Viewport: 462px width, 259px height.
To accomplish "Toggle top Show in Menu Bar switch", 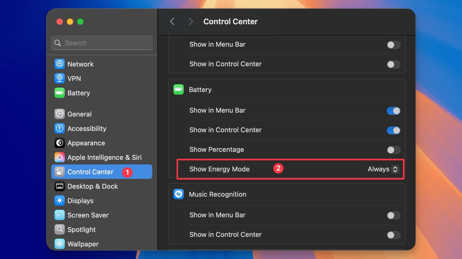I will tap(393, 45).
